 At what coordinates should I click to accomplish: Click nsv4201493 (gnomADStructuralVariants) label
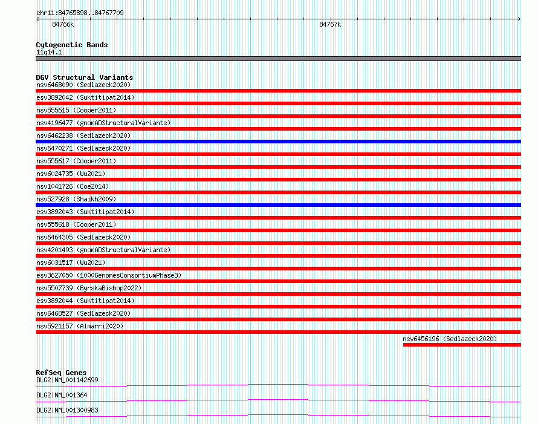(103, 250)
